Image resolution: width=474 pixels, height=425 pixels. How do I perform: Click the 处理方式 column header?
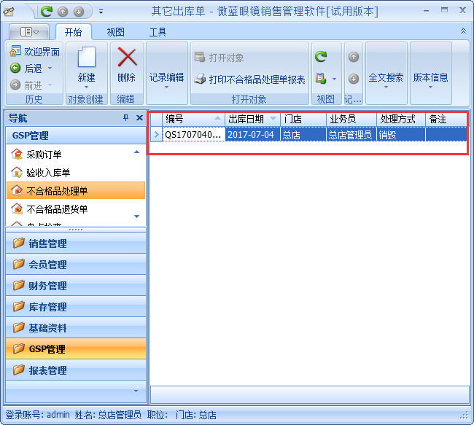[401, 119]
